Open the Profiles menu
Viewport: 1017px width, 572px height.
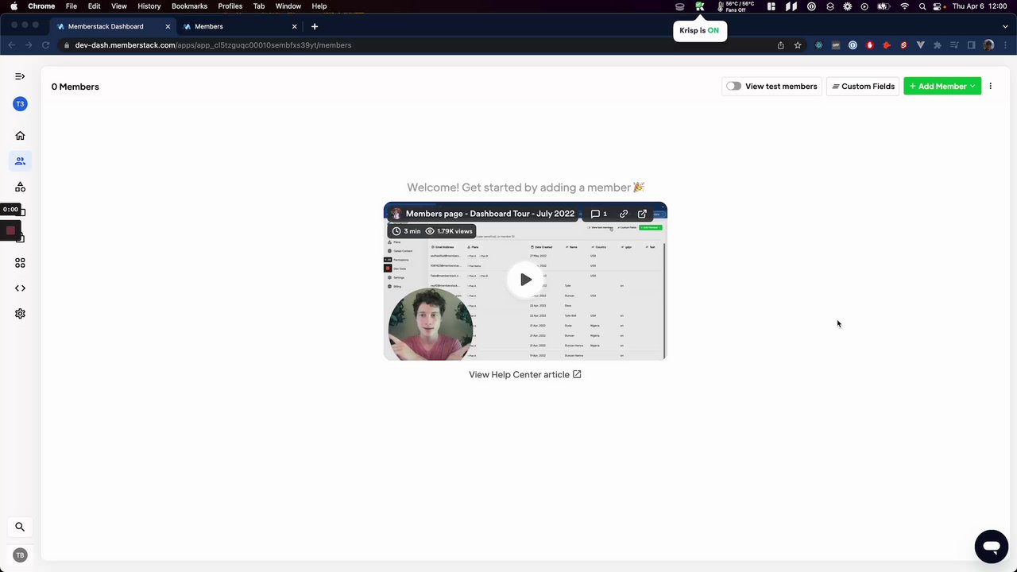(230, 6)
